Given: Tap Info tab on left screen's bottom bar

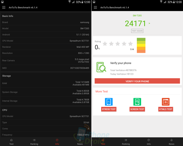Looking at the screenshot, I should 57,142.
